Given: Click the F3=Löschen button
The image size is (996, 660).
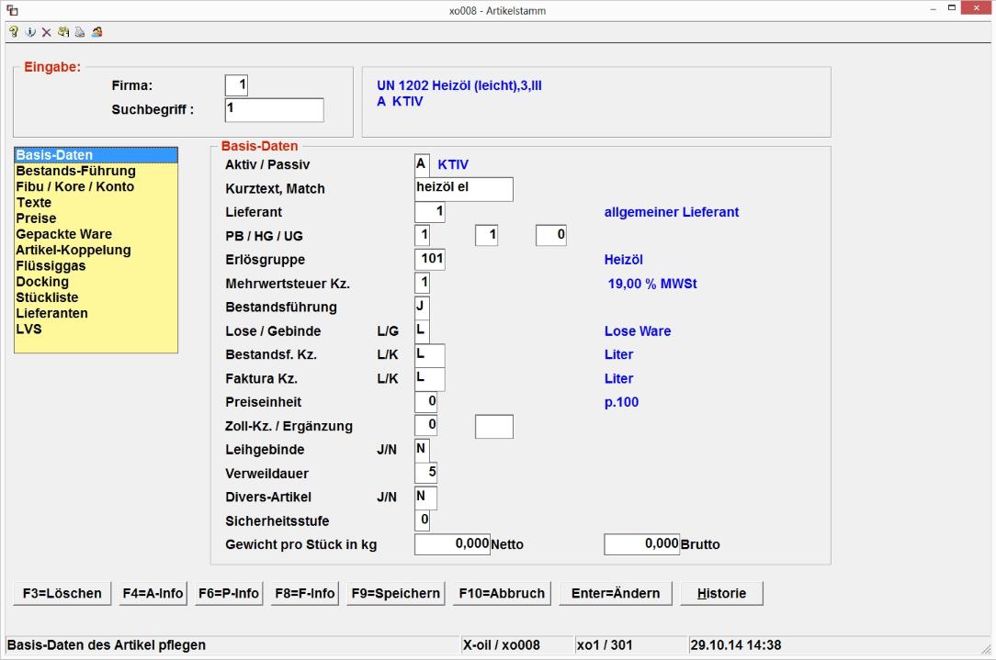Looking at the screenshot, I should click(x=62, y=593).
